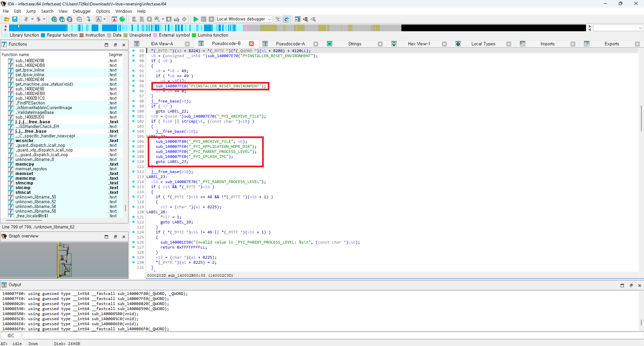Open the Local Windows debugger dropdown
The width and height of the screenshot is (644, 346).
[x=269, y=19]
